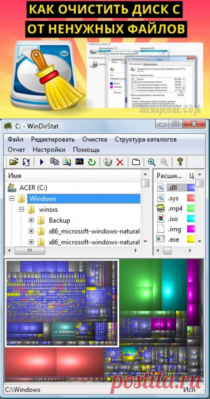Click directory tree's vertical scrollbar down arrow
Screen dimensions: 210x399
(x=145, y=241)
